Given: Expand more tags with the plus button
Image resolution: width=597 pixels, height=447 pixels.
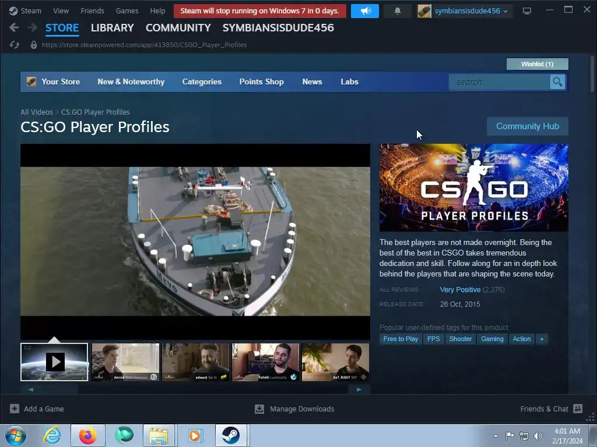Looking at the screenshot, I should click(x=542, y=339).
